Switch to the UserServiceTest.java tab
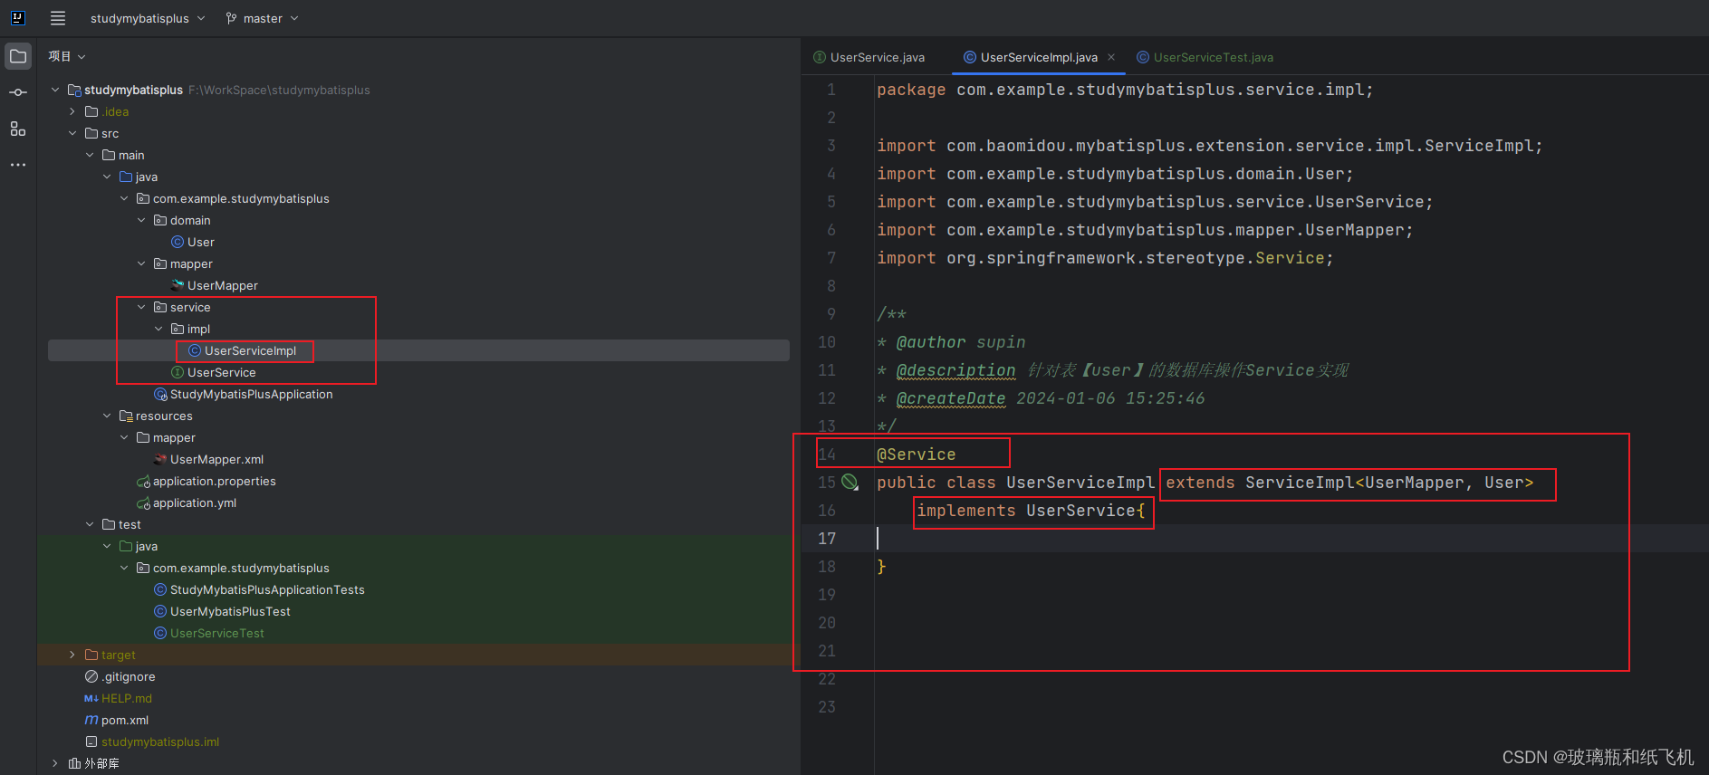1709x775 pixels. tap(1205, 57)
